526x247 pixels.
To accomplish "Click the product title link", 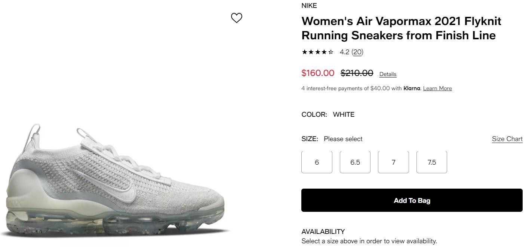I will pyautogui.click(x=401, y=28).
